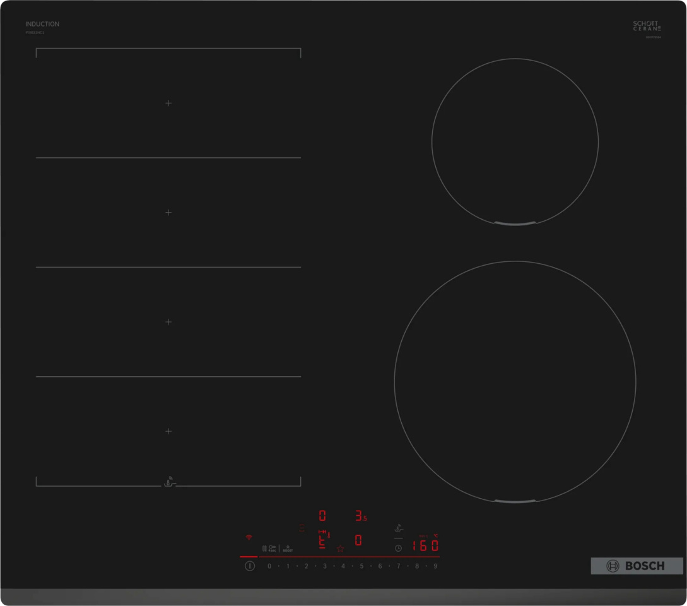This screenshot has width=687, height=606.
Task: Select the menu icon with three lines
Action: click(x=302, y=528)
